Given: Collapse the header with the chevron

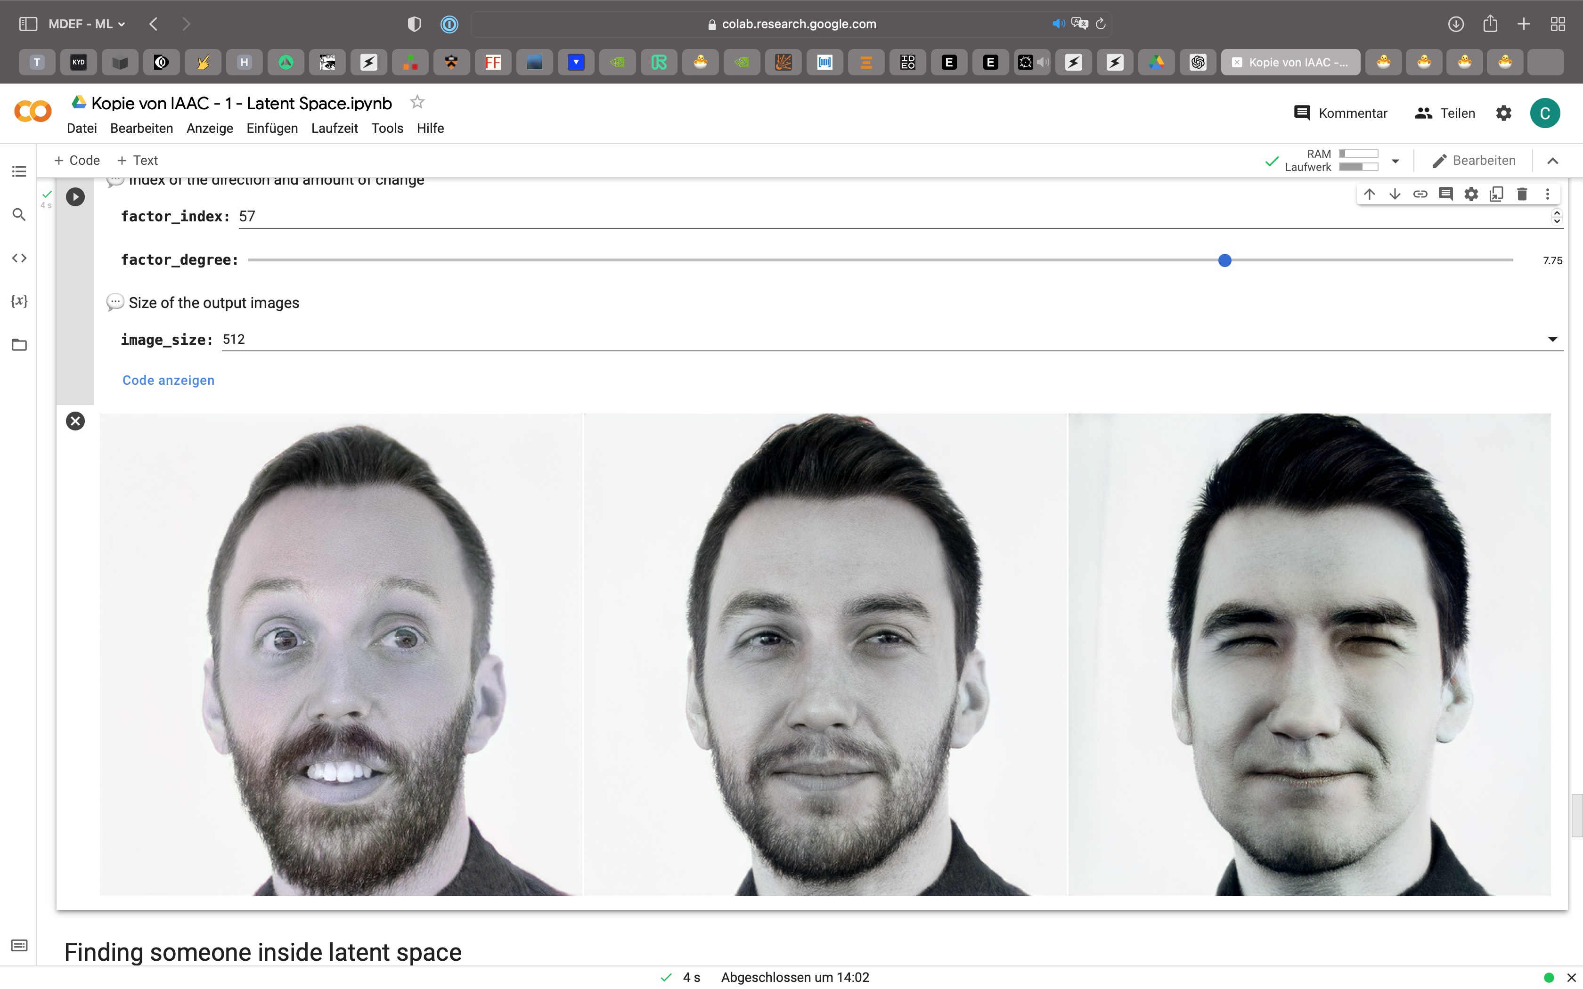Looking at the screenshot, I should [1552, 161].
